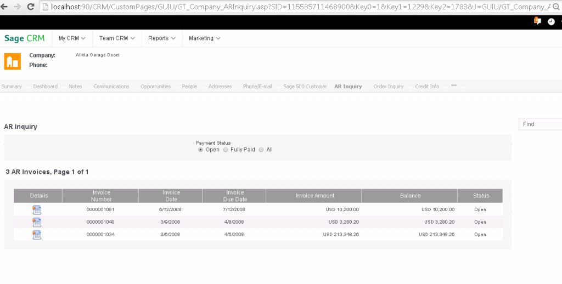Click the browser back arrow

pyautogui.click(x=4, y=7)
